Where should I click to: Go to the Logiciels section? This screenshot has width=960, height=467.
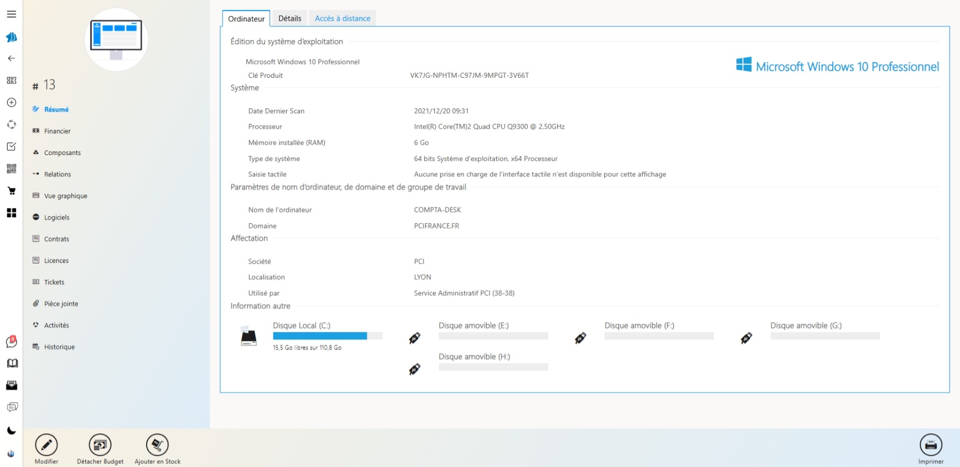(57, 218)
